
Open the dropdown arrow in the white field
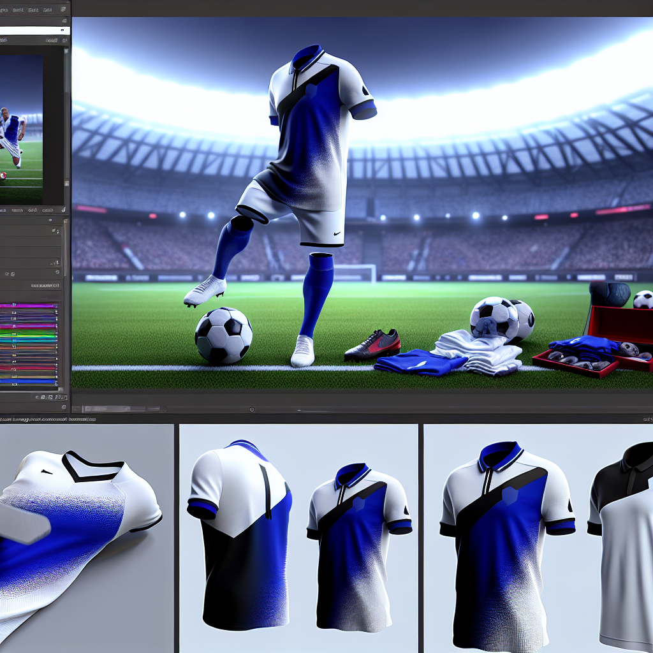[x=62, y=30]
